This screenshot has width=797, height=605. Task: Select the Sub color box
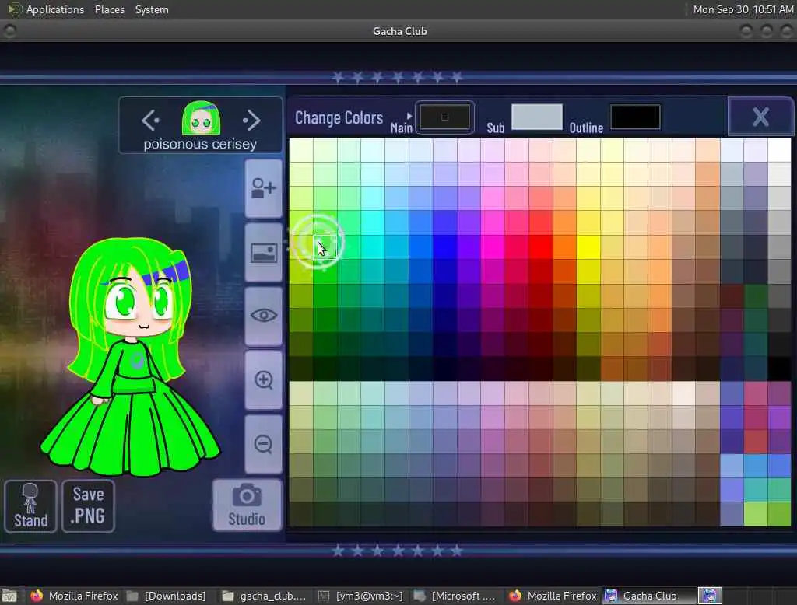(x=537, y=117)
